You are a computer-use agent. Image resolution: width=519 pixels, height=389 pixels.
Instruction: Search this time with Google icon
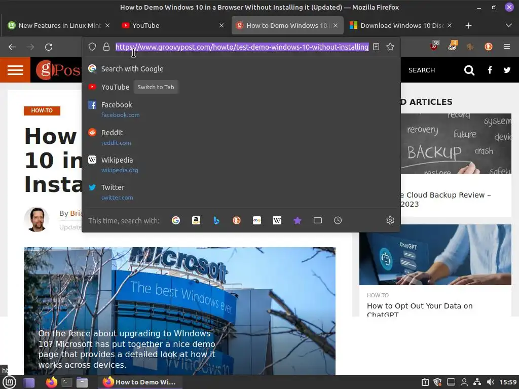(x=176, y=220)
